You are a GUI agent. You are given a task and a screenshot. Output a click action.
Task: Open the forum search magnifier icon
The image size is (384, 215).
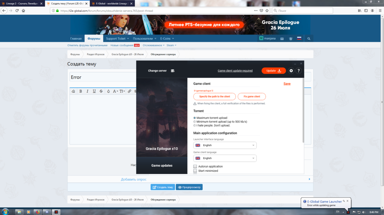(309, 39)
